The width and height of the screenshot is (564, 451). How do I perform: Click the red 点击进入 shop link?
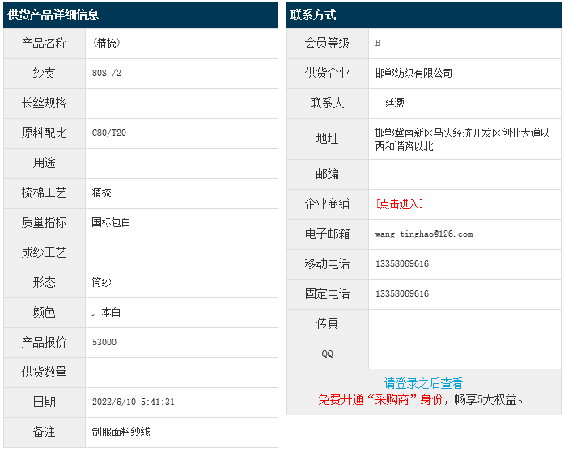[399, 204]
